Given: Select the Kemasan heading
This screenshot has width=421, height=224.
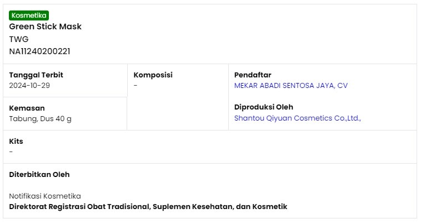Looking at the screenshot, I should [x=27, y=108].
